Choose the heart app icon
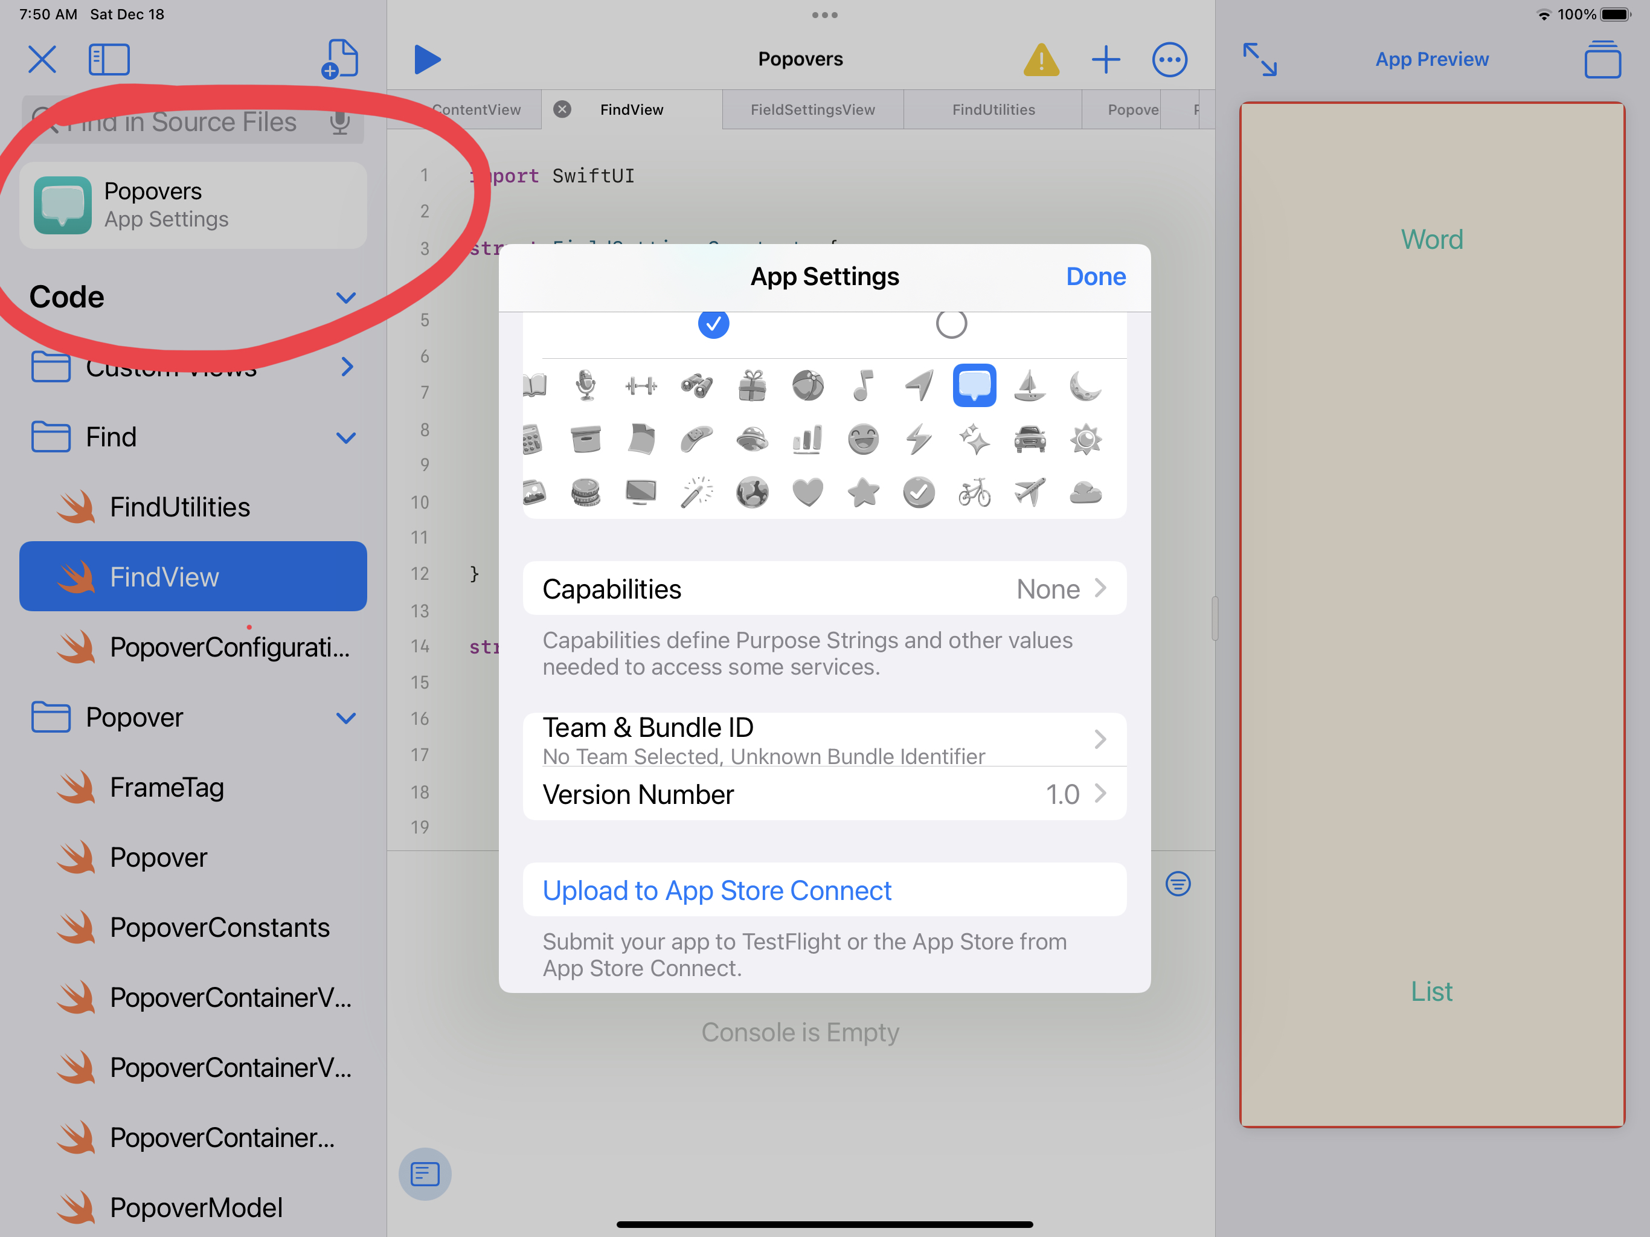 click(807, 493)
